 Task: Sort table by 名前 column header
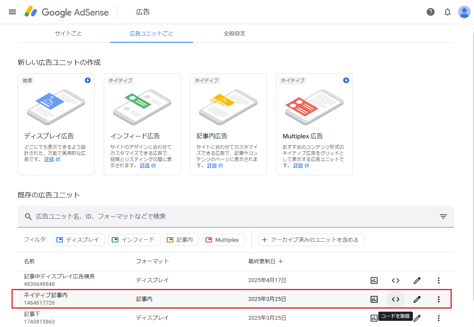coord(29,261)
